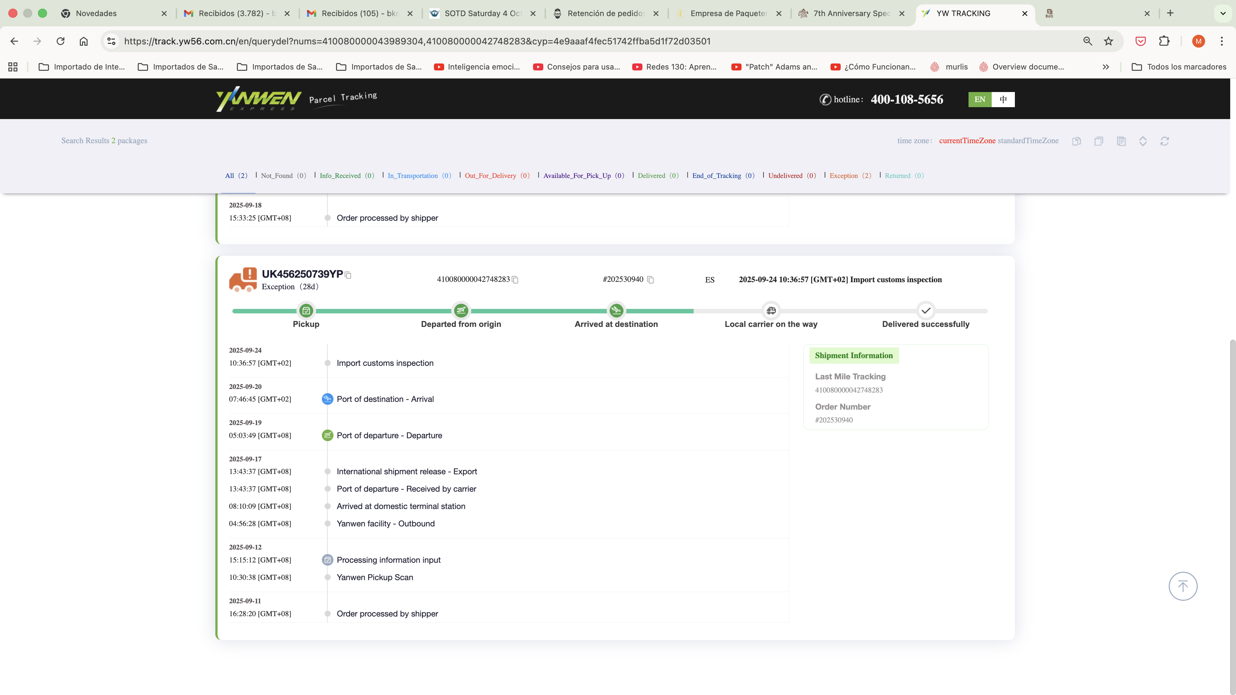This screenshot has height=695, width=1236.
Task: Click the copy-all-details document icon
Action: coord(1121,141)
